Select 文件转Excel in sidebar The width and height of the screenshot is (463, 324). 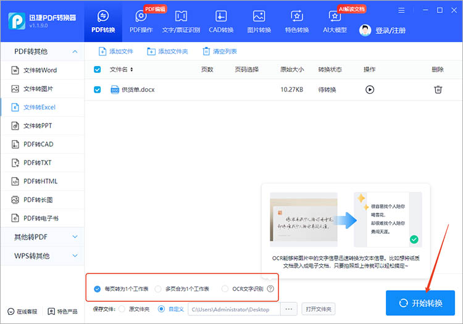tap(42, 107)
